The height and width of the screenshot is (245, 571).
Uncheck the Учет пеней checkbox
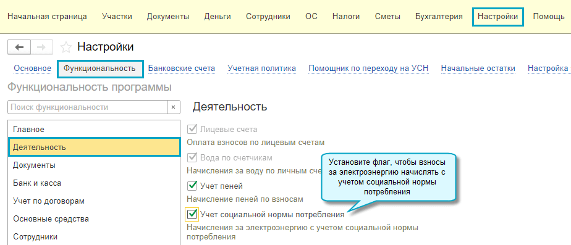192,186
